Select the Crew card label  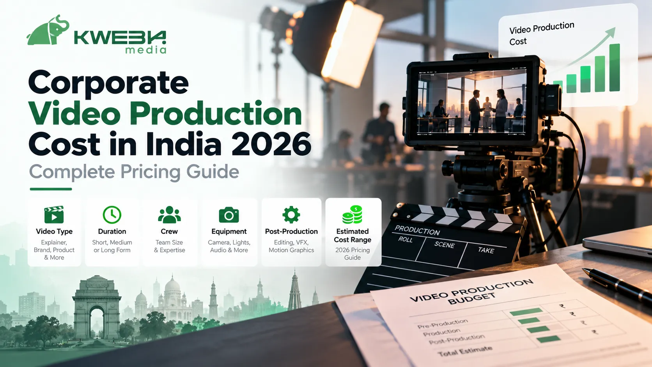[x=169, y=231]
